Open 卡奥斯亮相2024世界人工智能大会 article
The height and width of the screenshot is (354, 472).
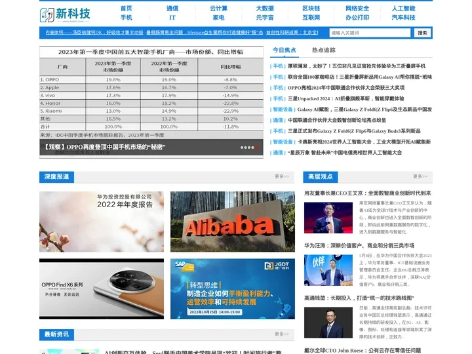point(364,142)
